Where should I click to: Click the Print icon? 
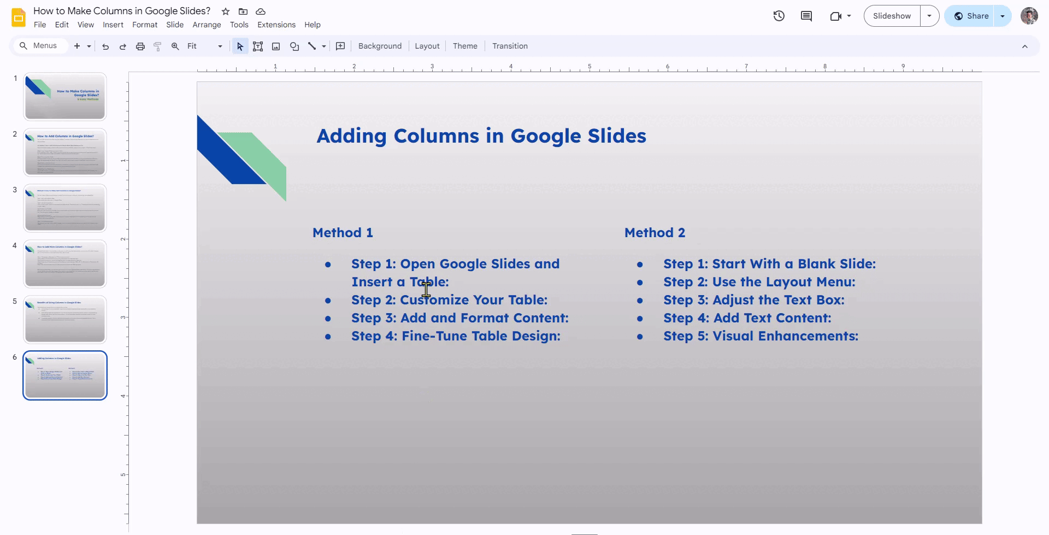point(140,46)
